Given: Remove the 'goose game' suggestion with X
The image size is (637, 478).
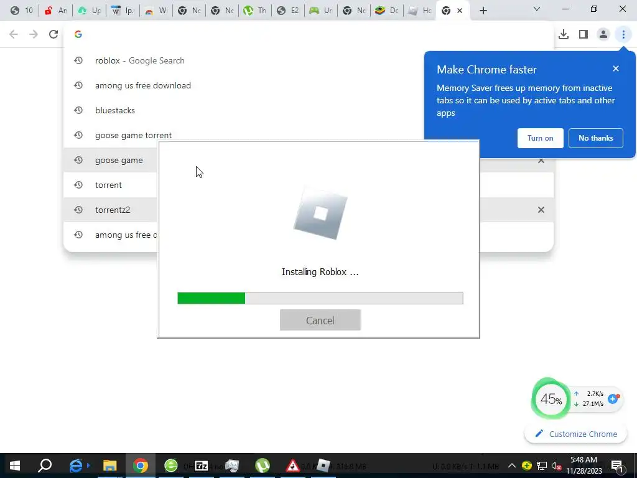Looking at the screenshot, I should [x=541, y=161].
